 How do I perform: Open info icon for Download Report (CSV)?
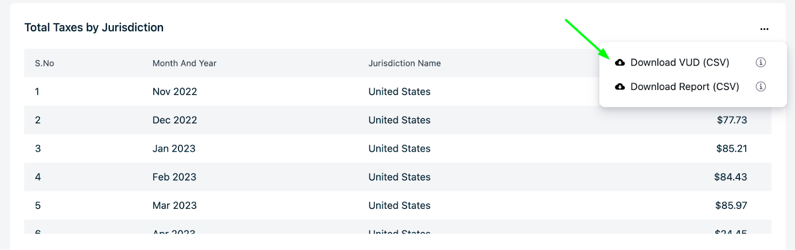(x=760, y=87)
